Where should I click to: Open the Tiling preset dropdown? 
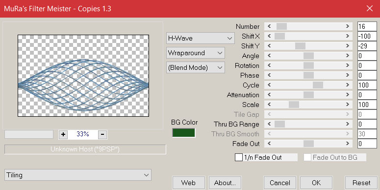[x=78, y=175]
